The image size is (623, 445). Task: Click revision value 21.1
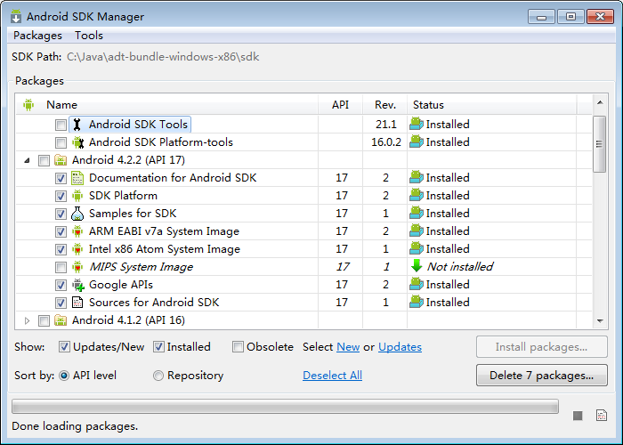tap(386, 125)
